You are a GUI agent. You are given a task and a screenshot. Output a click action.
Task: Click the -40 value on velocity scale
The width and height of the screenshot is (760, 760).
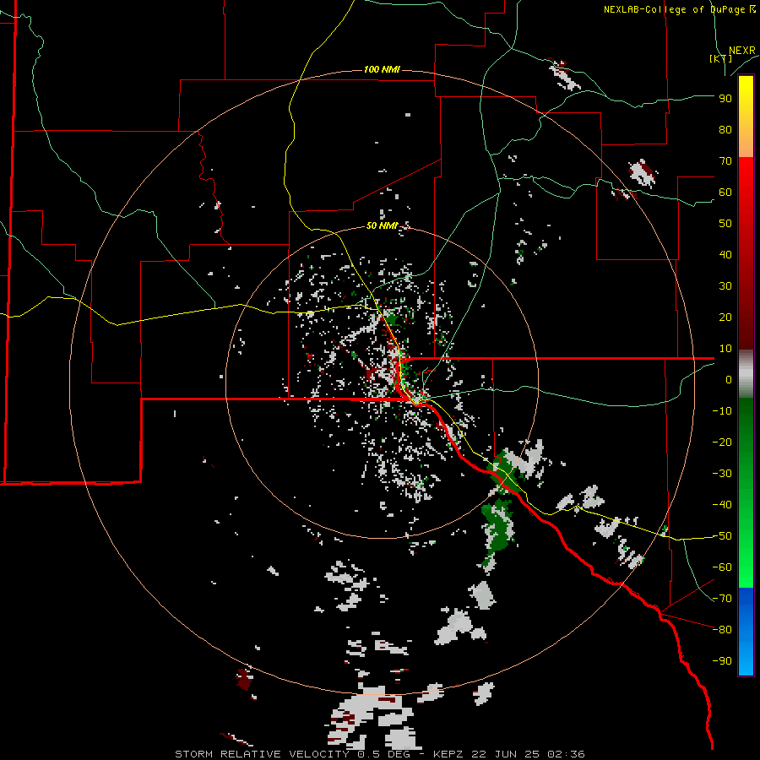pyautogui.click(x=722, y=505)
